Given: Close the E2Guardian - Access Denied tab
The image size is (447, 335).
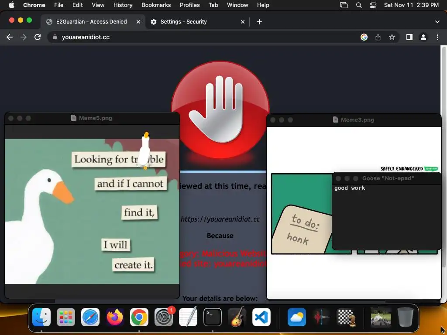Looking at the screenshot, I should [138, 22].
